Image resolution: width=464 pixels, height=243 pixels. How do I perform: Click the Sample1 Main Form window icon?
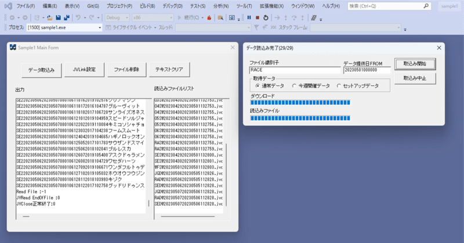point(13,48)
